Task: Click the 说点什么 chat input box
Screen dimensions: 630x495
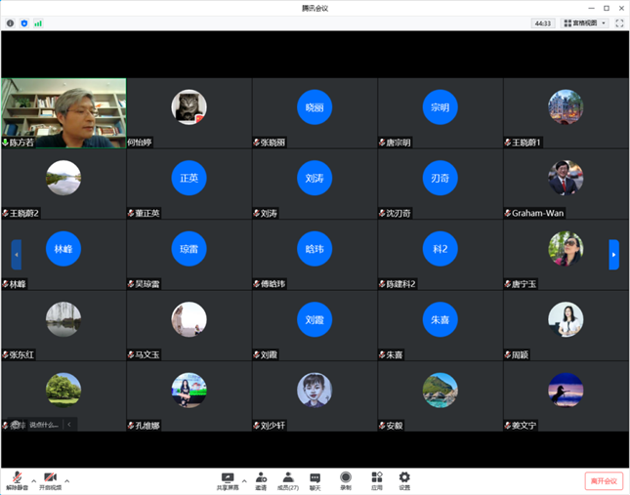Action: 43,425
